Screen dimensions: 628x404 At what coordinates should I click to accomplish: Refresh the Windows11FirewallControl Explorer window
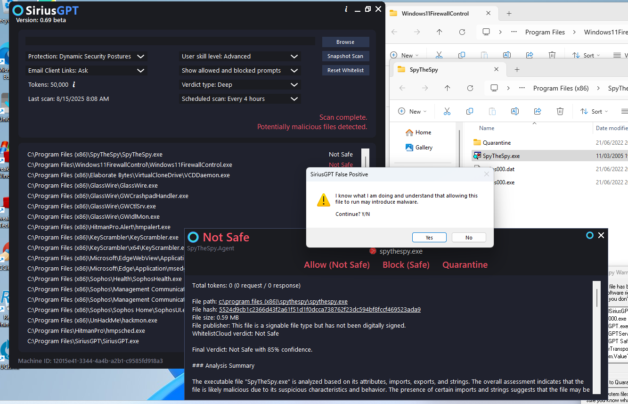(x=462, y=32)
